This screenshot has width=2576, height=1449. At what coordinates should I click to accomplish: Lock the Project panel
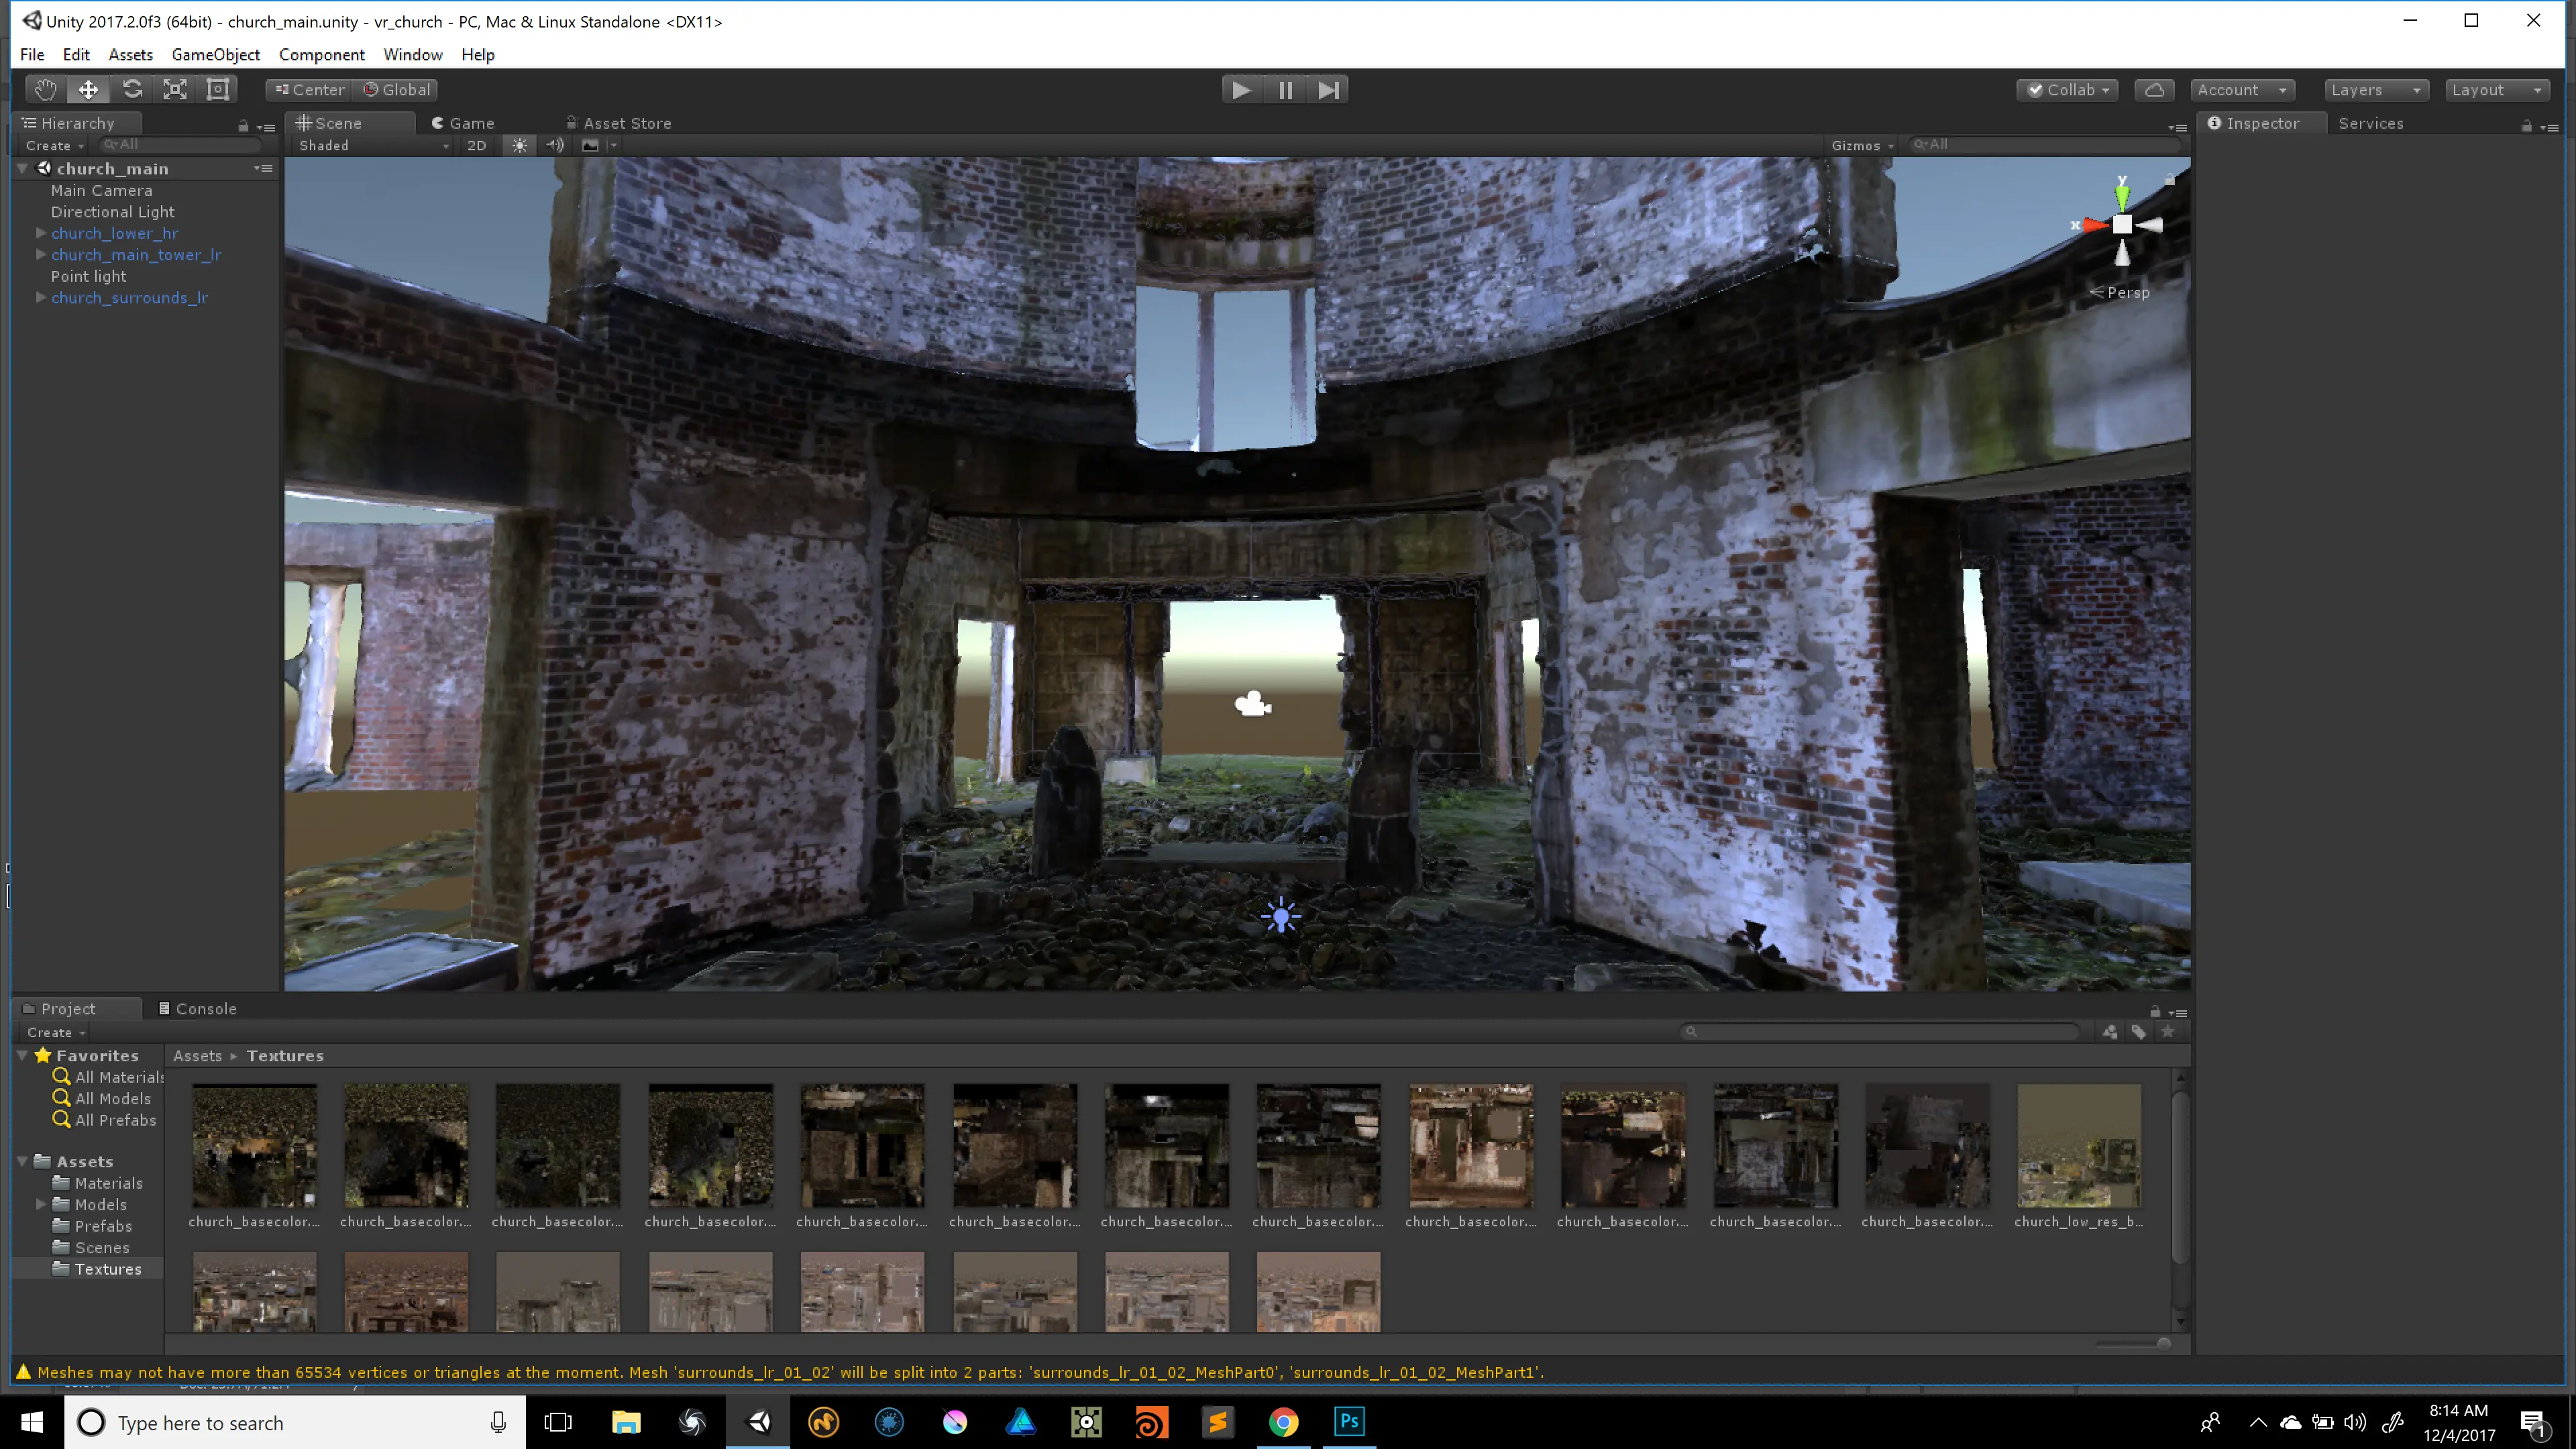(2155, 1011)
